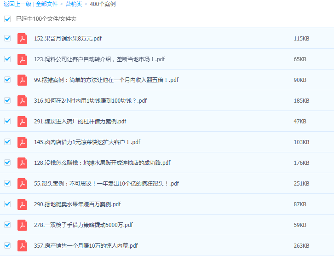
Task: Click the 263KB size of 357.房产销售 row
Action: [301, 246]
